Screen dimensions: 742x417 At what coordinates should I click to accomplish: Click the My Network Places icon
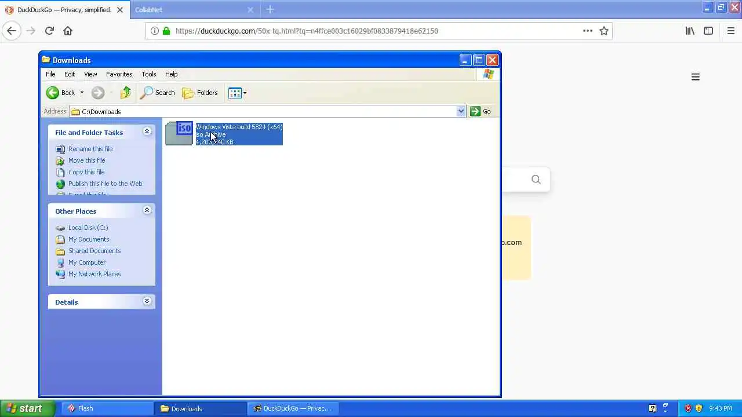[x=60, y=274]
